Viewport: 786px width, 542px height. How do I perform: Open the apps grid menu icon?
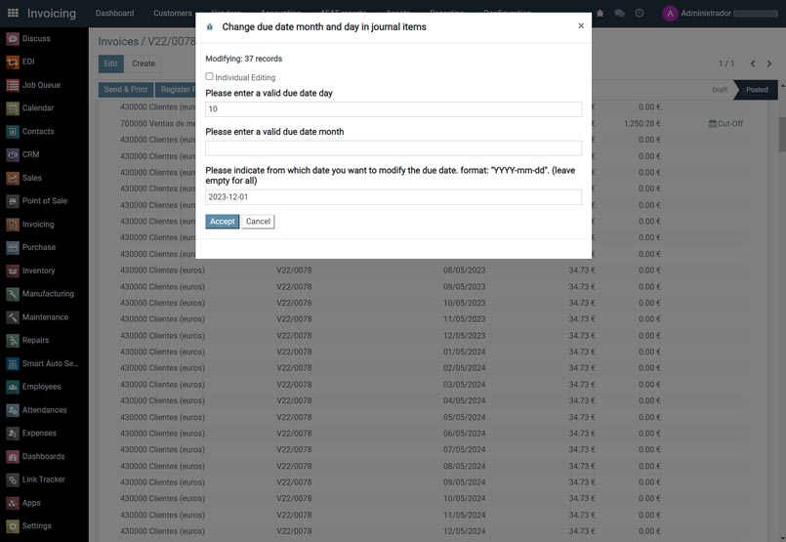(x=13, y=13)
